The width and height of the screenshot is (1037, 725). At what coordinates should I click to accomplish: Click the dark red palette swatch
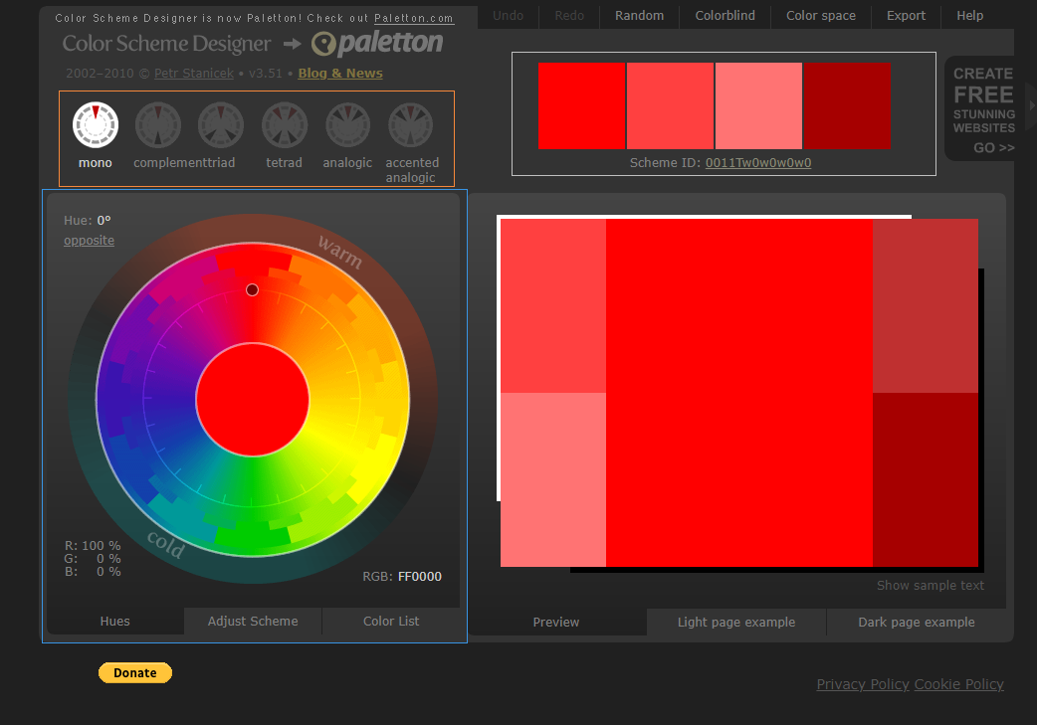point(847,106)
